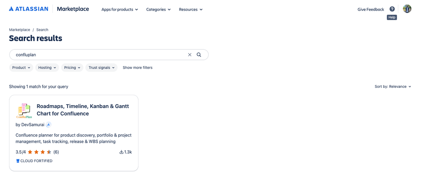Click the Search breadcrumb item
Image resolution: width=423 pixels, height=179 pixels.
(x=42, y=30)
